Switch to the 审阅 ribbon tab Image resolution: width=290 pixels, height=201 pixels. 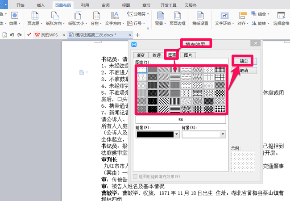click(x=105, y=5)
